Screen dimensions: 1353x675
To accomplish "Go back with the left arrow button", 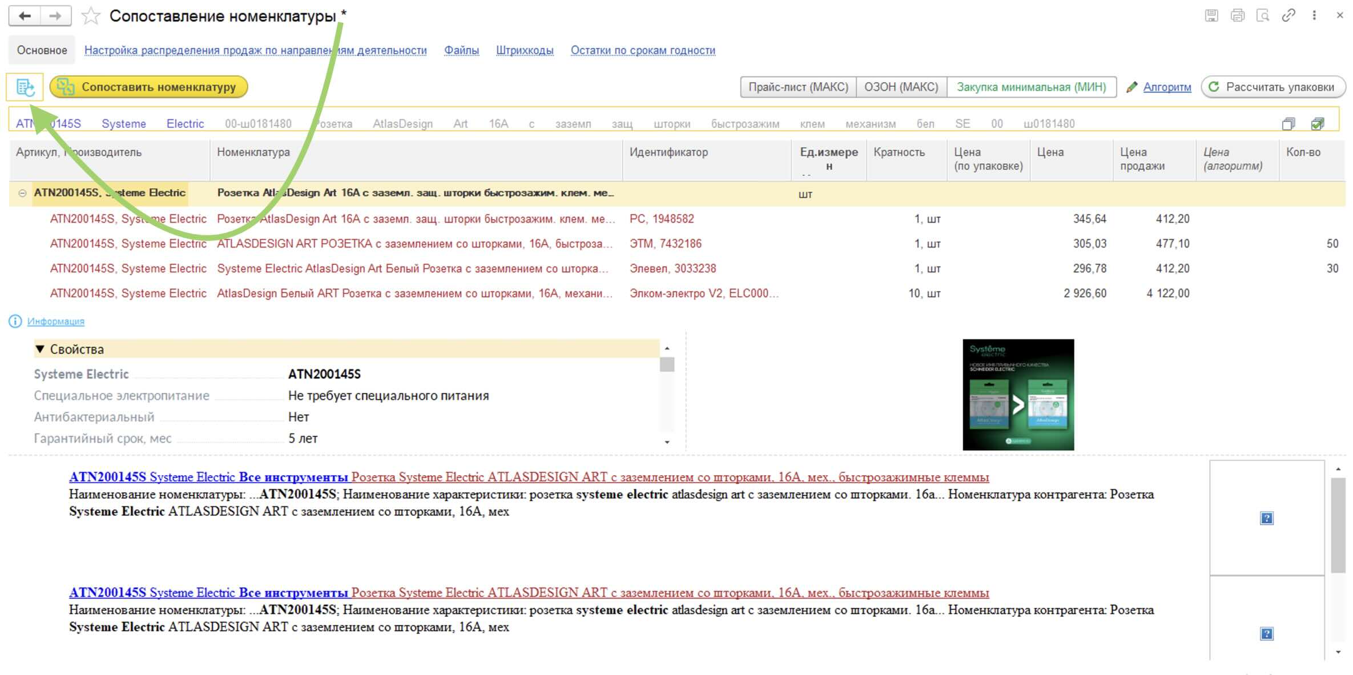I will tap(25, 16).
